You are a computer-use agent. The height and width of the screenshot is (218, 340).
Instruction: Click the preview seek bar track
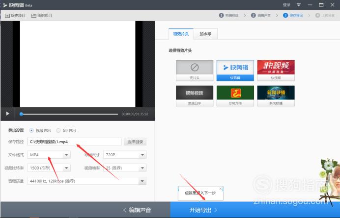coord(69,114)
